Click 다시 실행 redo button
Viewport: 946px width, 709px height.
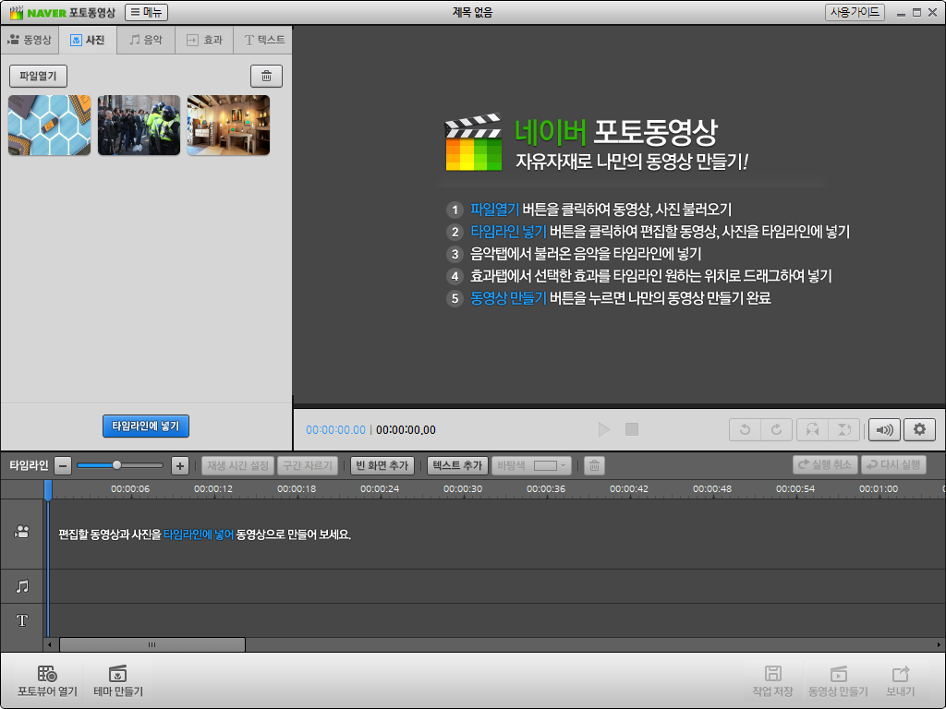(893, 465)
